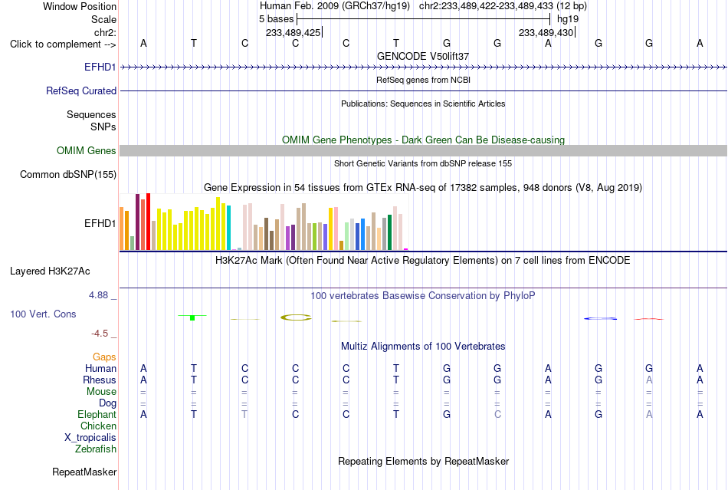
Task: Click 'Publications: Sequences in Scientific Articles' title
Action: [x=423, y=104]
